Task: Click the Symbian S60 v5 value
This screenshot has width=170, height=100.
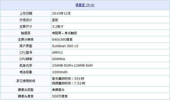Action: click(x=65, y=46)
